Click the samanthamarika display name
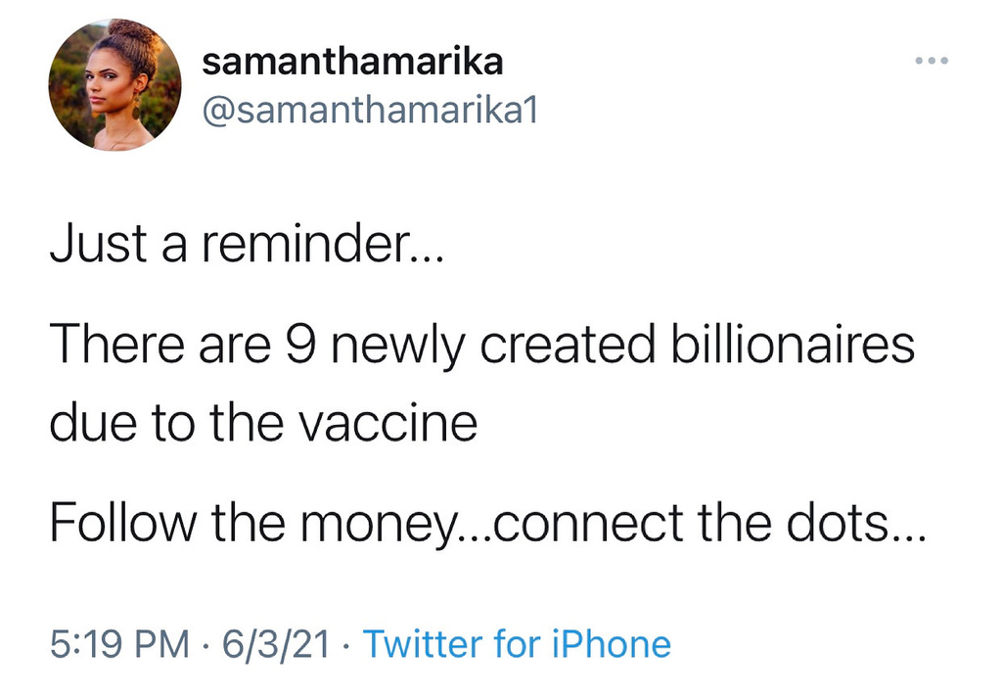 point(352,62)
